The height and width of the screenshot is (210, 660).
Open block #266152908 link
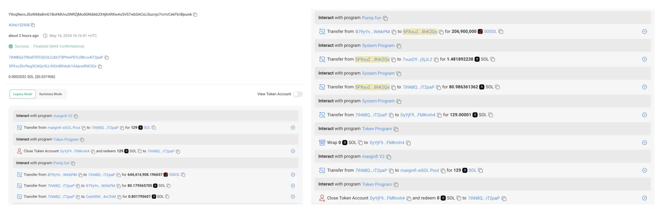pyautogui.click(x=19, y=25)
